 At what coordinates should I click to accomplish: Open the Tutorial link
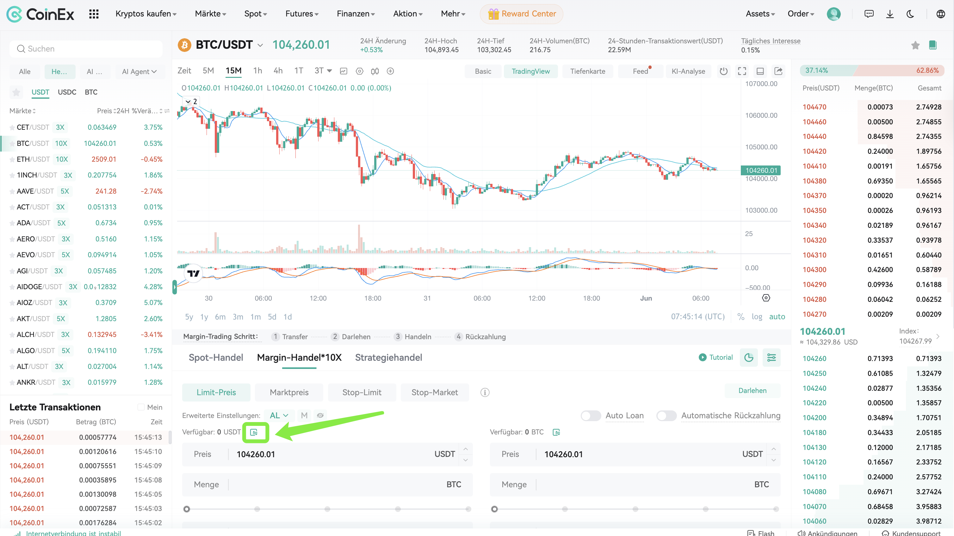point(715,358)
